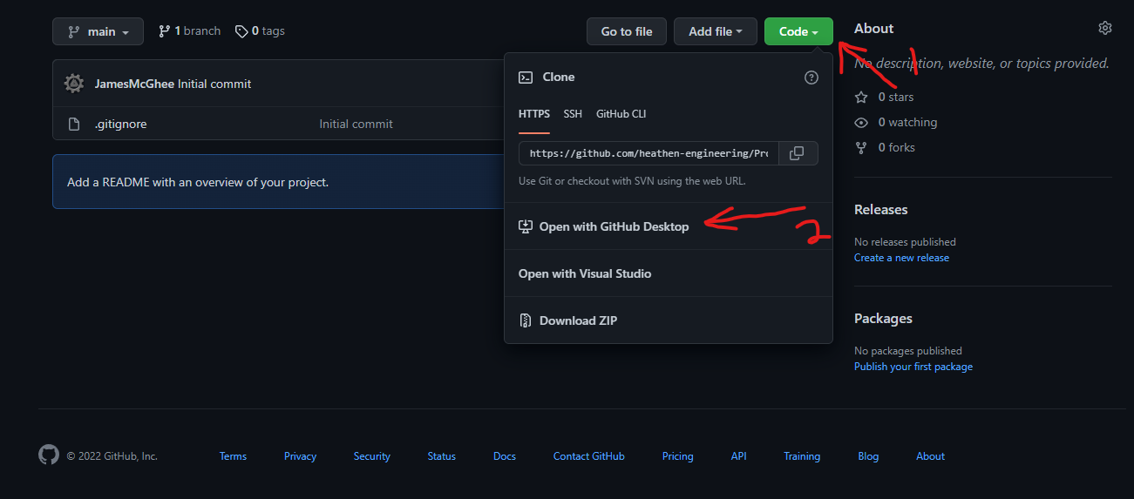Open the Packages heading link
The image size is (1134, 499).
[883, 318]
